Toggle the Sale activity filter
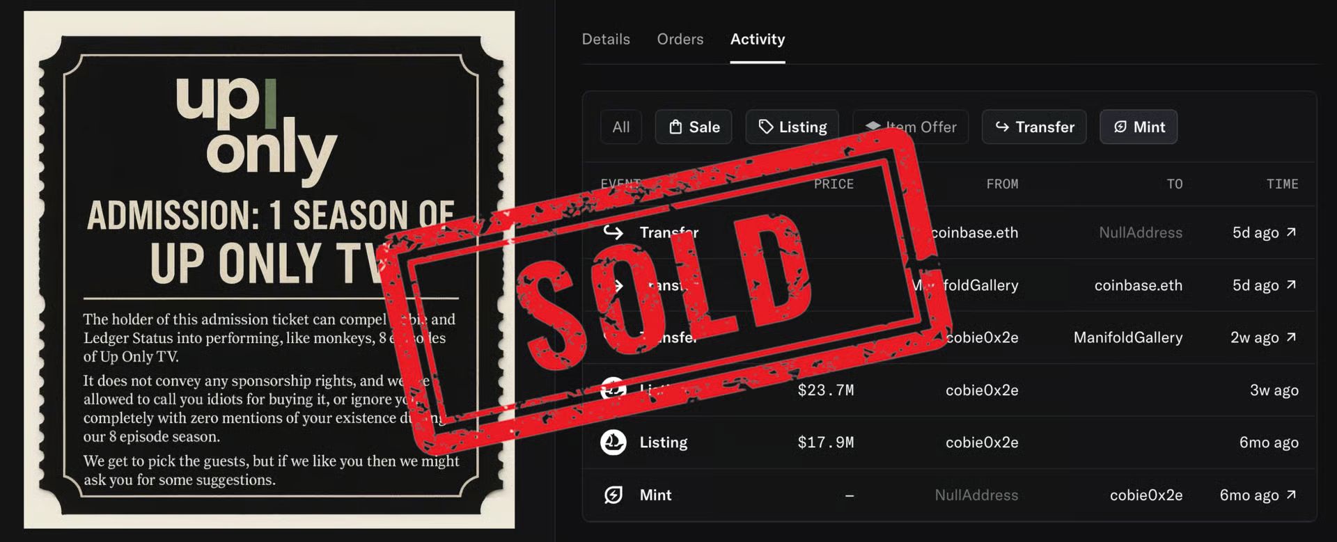Viewport: 1337px width, 542px height. click(694, 127)
